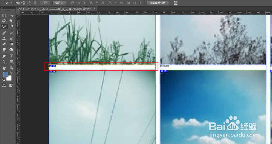Screen dimensions: 272x144
Task: Send slice backward
Action: coord(29,3)
